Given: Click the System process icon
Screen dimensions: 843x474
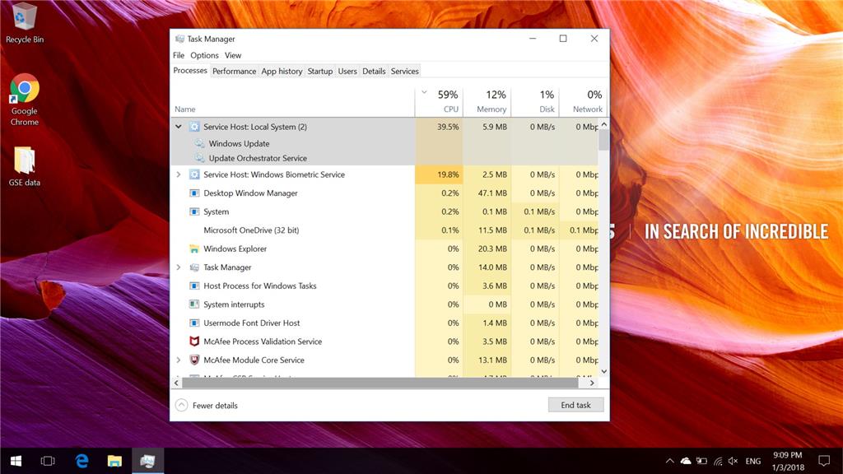Looking at the screenshot, I should pos(194,211).
